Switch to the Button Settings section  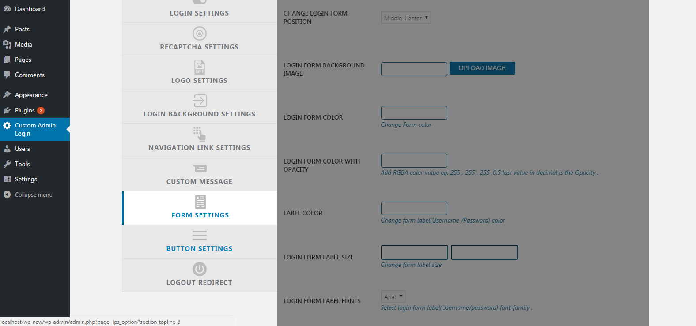coord(199,241)
